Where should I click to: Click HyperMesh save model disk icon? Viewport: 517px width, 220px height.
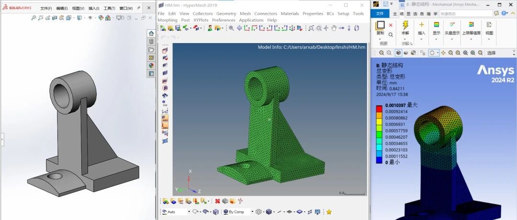click(178, 28)
